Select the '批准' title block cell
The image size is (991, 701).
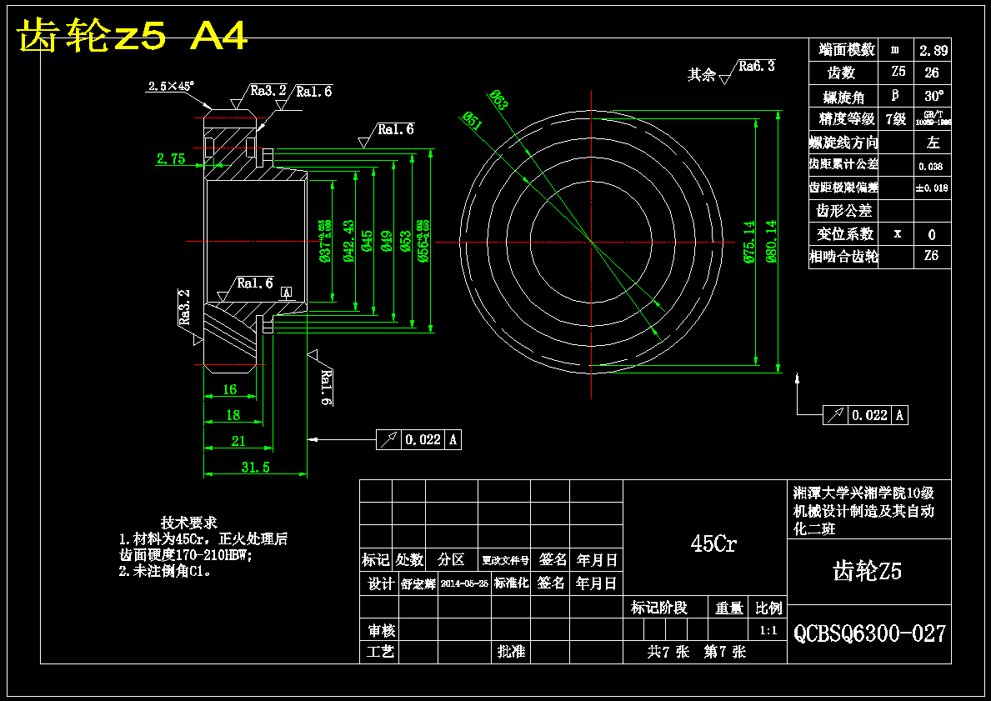[511, 652]
